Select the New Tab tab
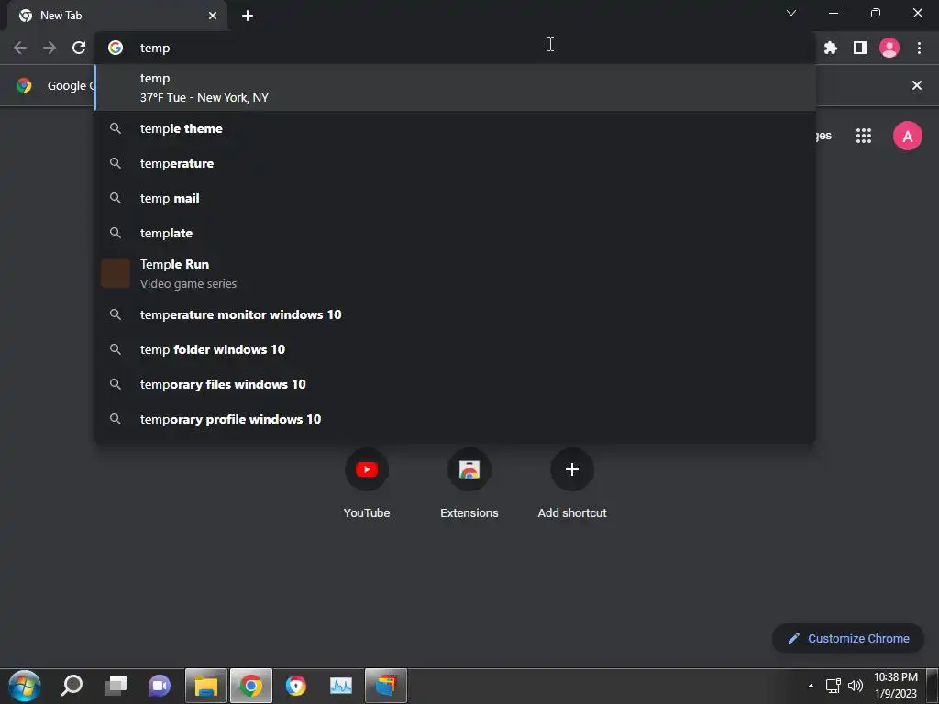The height and width of the screenshot is (704, 939). 116,16
